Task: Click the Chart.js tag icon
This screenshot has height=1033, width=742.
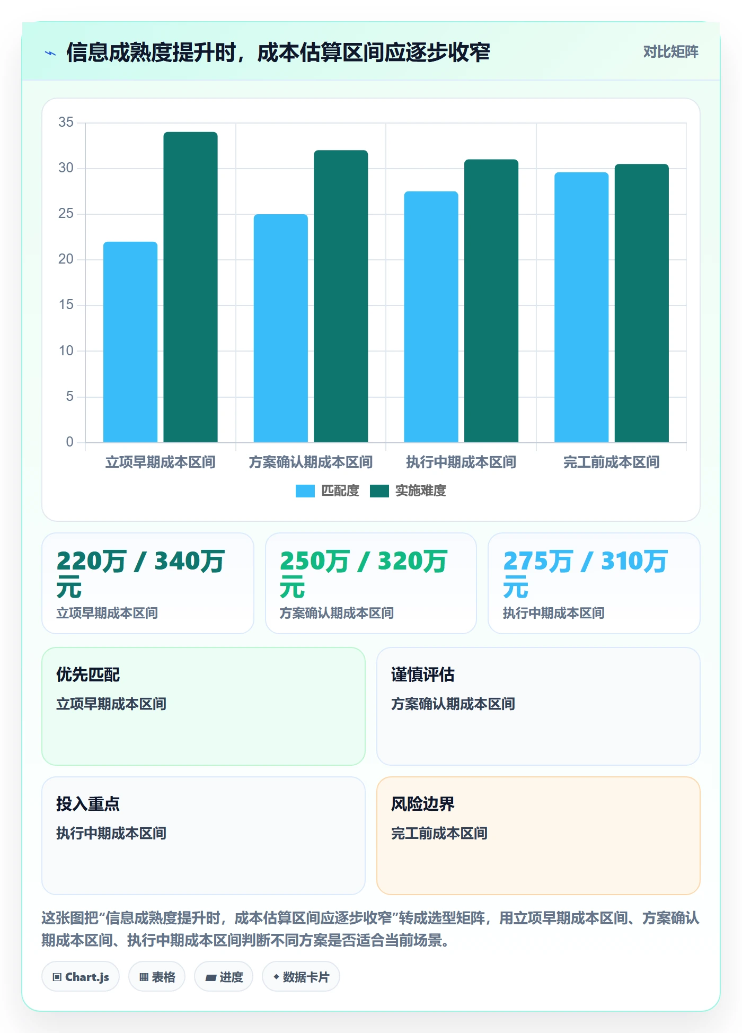Action: pos(57,977)
